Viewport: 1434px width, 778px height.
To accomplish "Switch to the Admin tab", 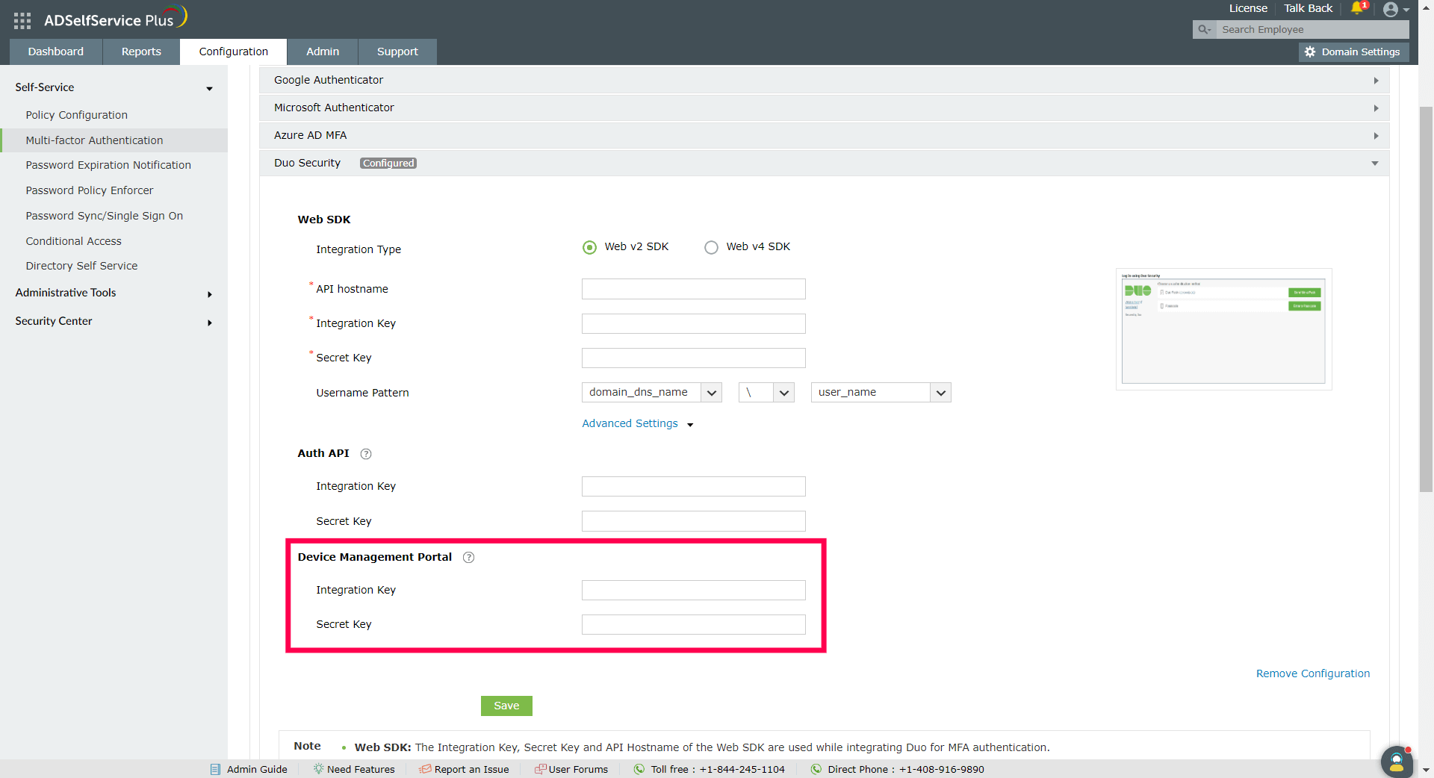I will (323, 52).
